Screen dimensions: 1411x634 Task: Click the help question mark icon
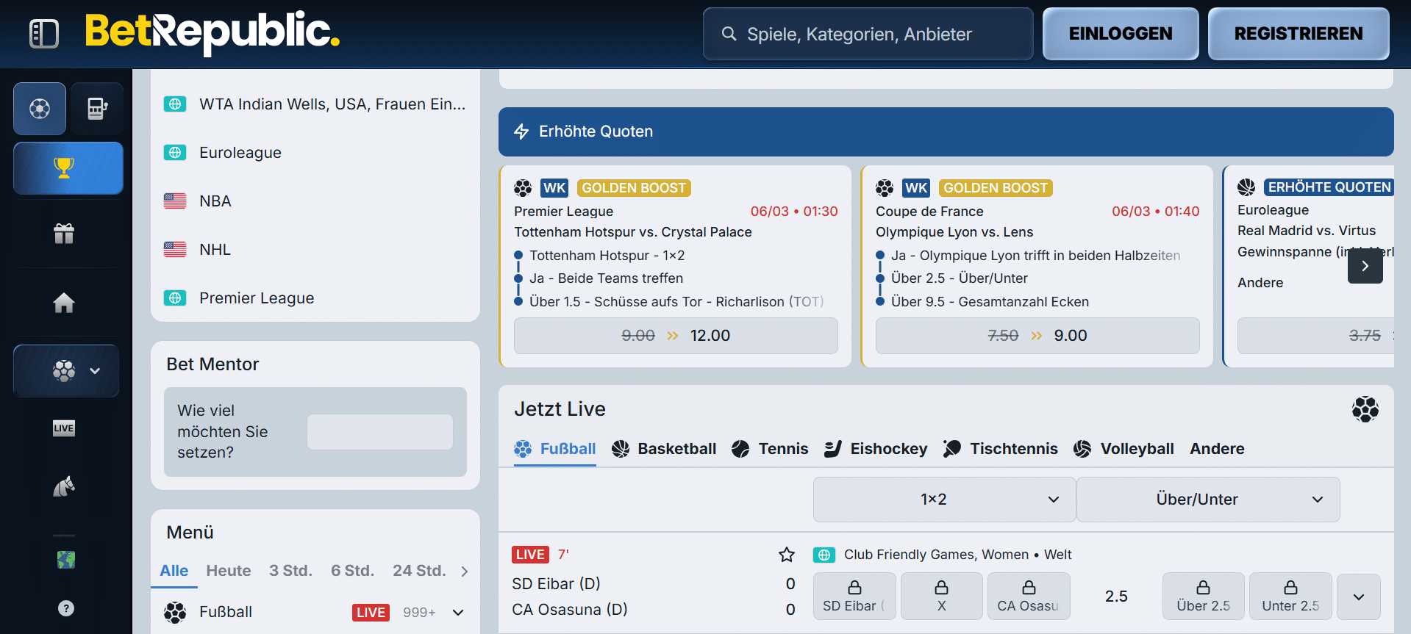click(x=65, y=608)
